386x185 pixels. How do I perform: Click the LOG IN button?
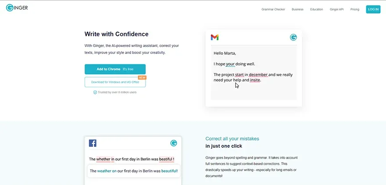pyautogui.click(x=373, y=9)
